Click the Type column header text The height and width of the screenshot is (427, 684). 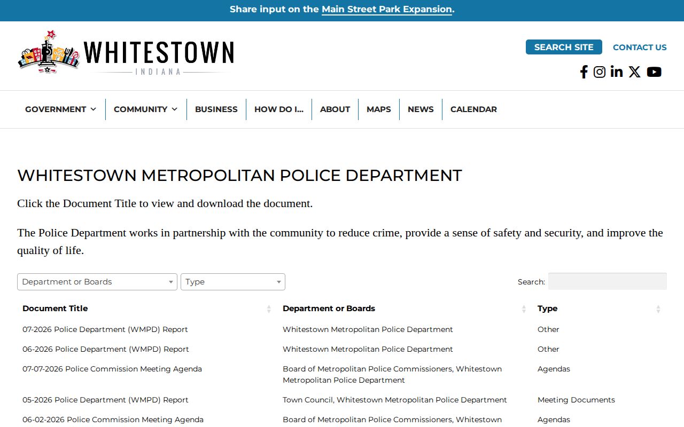click(x=547, y=309)
